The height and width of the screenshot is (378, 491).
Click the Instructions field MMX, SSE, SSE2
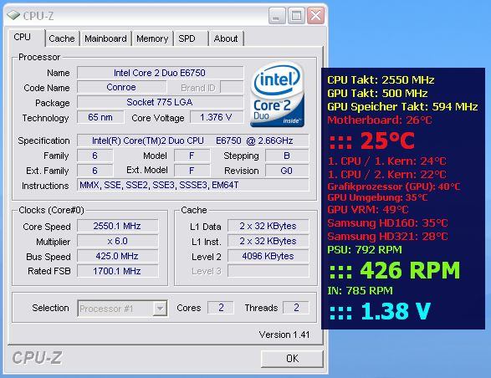[x=192, y=186]
